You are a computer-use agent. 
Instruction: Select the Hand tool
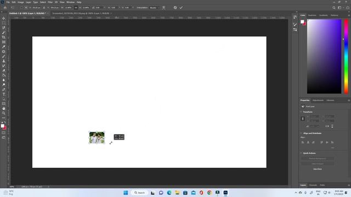pos(4,108)
